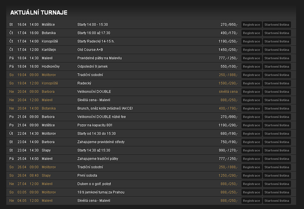Screen dimensions: 304x209
Task: Select the '680,-/190,-' price value
Action: pos(229,133)
